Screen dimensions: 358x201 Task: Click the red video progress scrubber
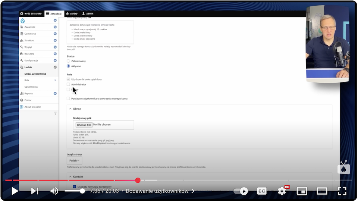click(138, 180)
